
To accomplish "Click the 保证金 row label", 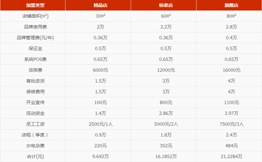I will click(35, 48).
